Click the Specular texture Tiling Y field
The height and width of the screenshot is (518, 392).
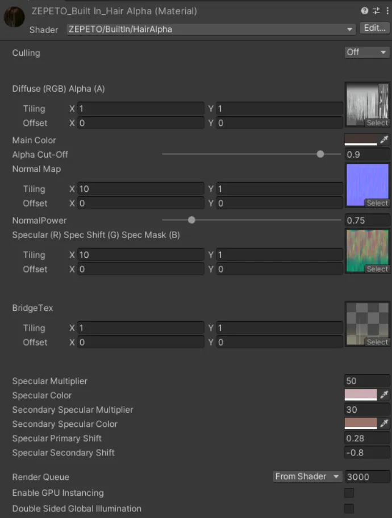(x=280, y=254)
